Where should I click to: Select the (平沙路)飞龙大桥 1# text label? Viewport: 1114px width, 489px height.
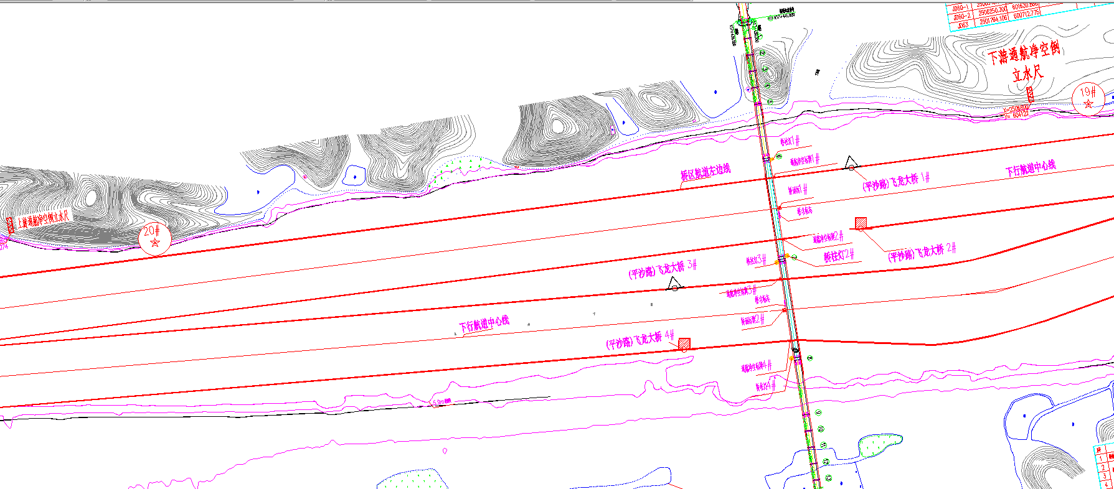point(895,182)
